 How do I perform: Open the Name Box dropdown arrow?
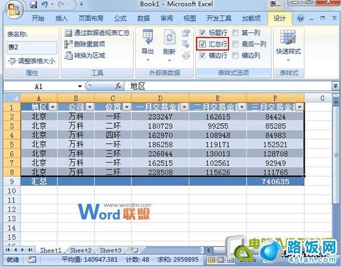coord(80,86)
